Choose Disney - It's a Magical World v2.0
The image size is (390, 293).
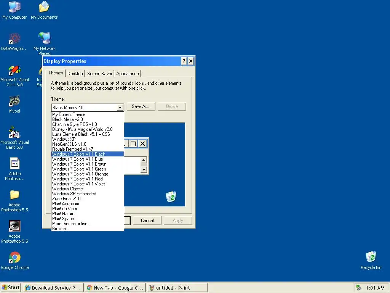[x=88, y=129]
